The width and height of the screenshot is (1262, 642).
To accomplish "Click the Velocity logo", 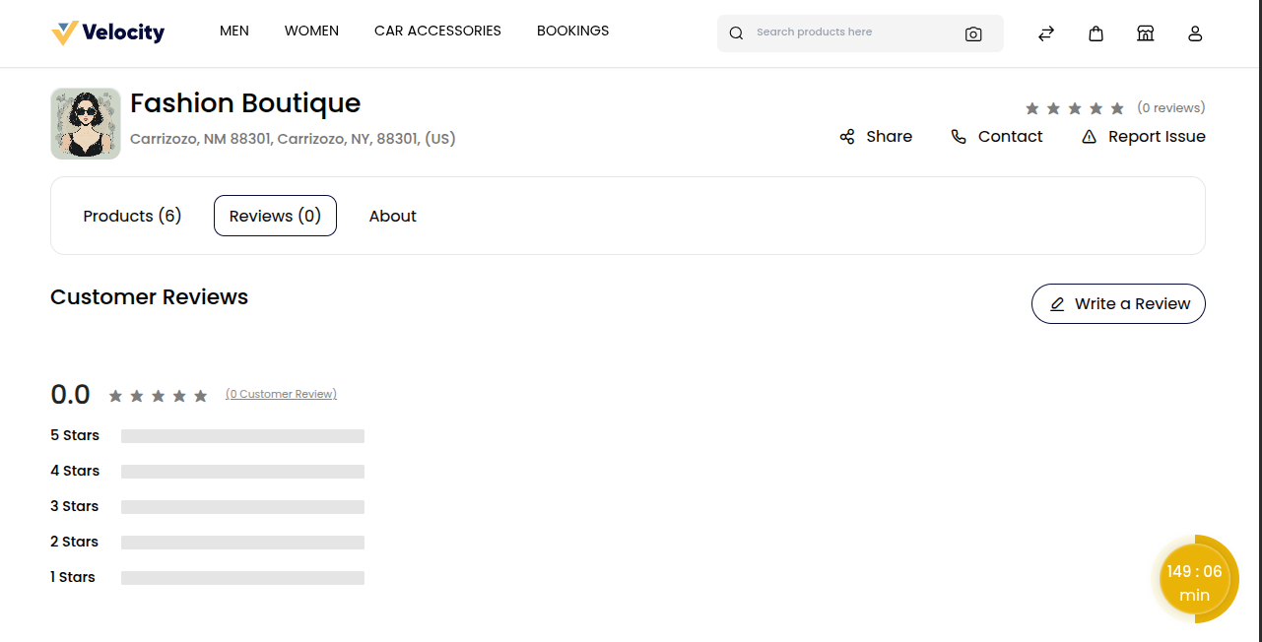I will (x=108, y=32).
